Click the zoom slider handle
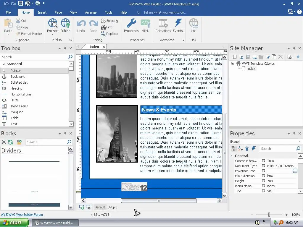 pyautogui.click(x=269, y=215)
